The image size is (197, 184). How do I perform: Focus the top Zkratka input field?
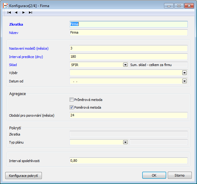click(129, 24)
